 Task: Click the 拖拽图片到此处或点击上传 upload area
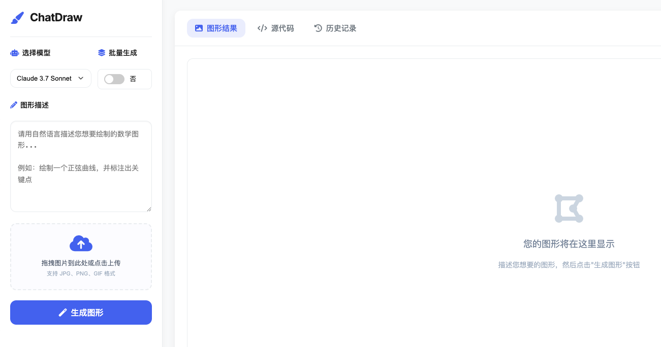(x=81, y=263)
